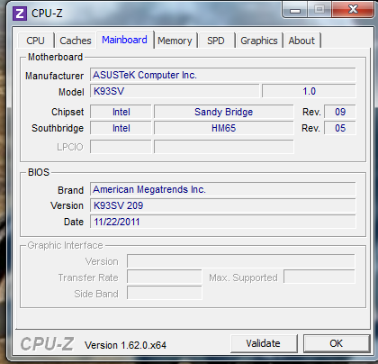
Task: Open the SPD tab
Action: click(216, 41)
